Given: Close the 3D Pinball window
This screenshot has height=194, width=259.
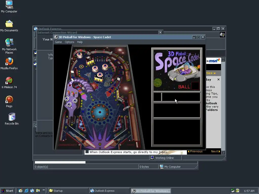Looking at the screenshot, I should tap(203, 37).
